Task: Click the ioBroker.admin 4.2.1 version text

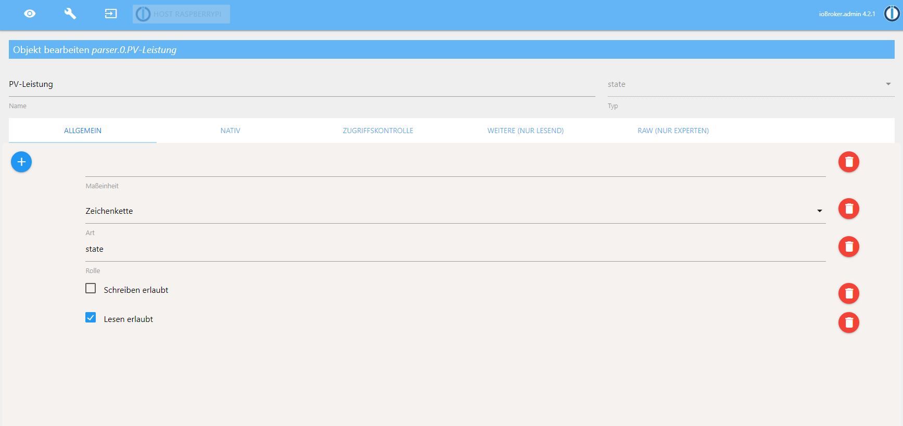Action: pos(847,14)
